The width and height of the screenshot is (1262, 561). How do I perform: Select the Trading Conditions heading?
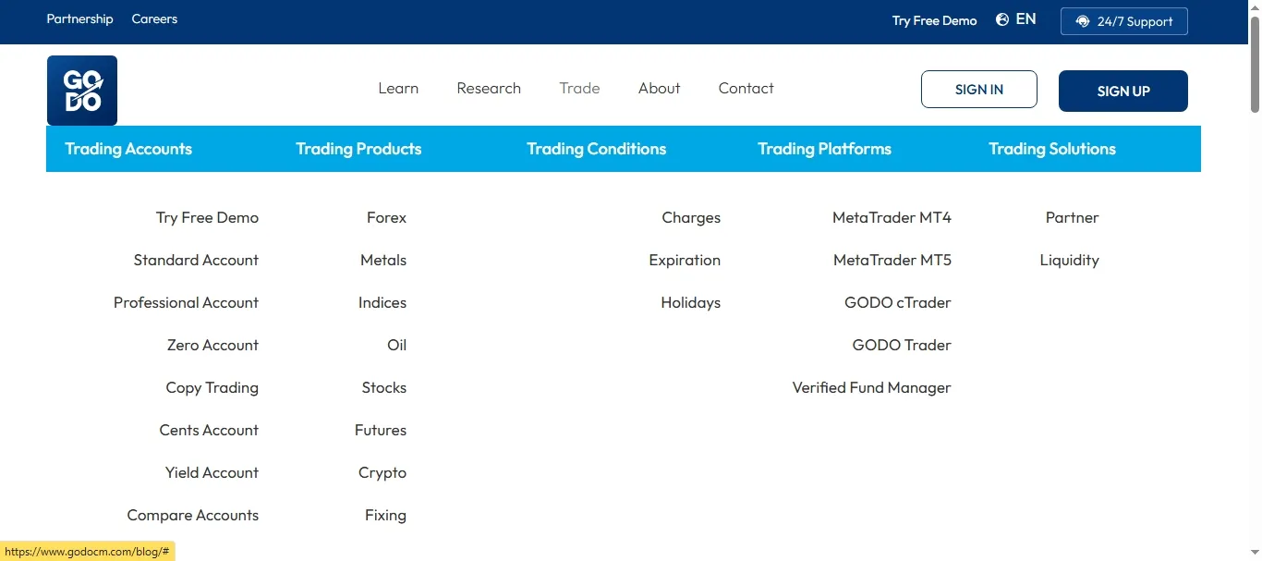click(596, 149)
